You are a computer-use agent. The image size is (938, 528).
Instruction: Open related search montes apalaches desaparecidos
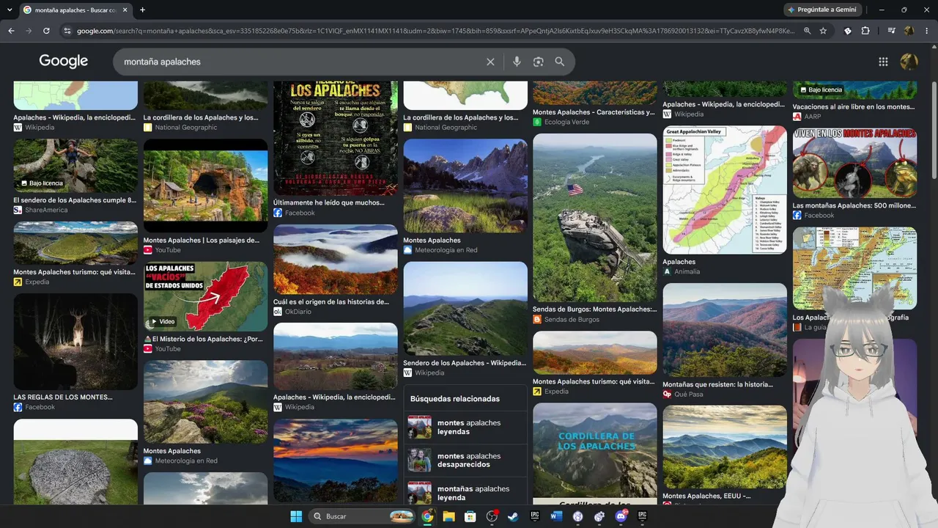click(x=465, y=460)
